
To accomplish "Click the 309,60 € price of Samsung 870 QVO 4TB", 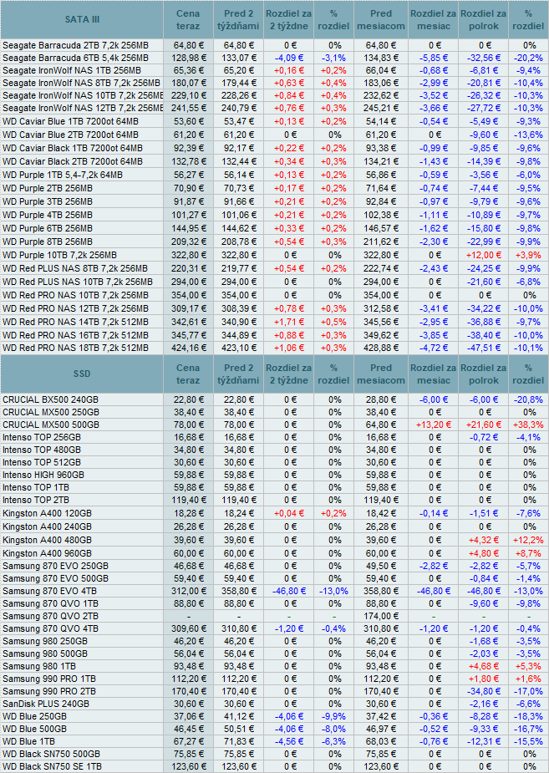I will pos(188,628).
